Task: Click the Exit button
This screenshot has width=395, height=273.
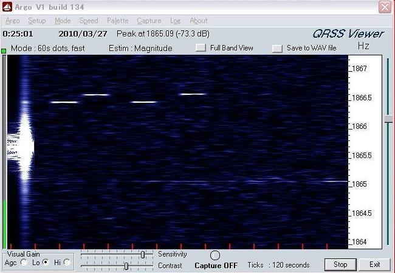Action: [374, 264]
